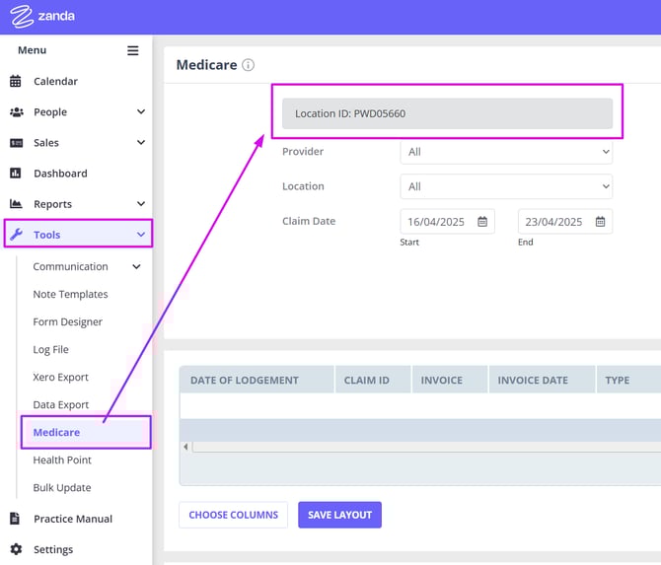Expand the Sales submenu arrow

point(141,143)
